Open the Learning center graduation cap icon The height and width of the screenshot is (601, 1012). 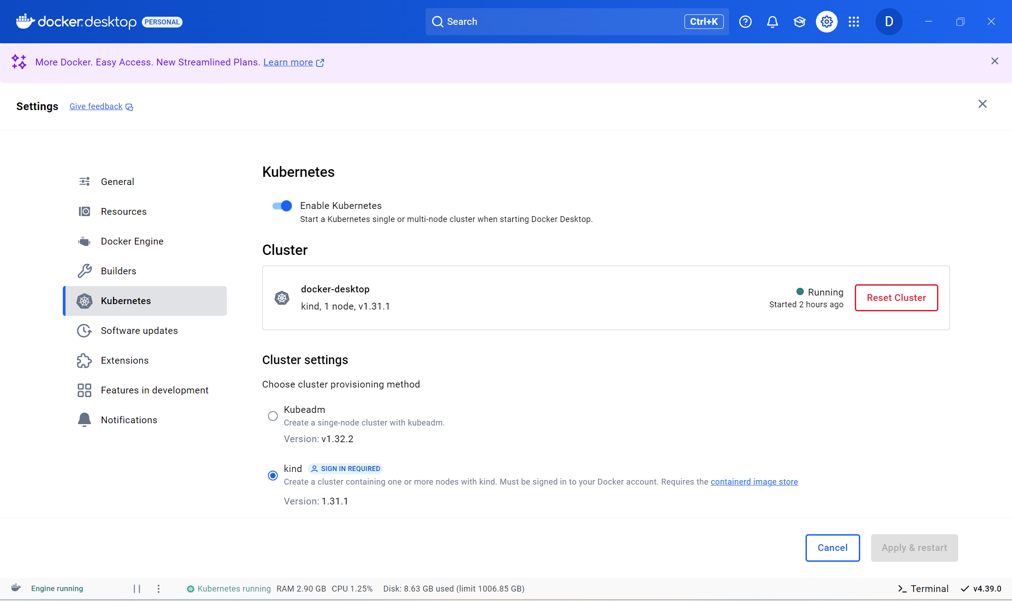[x=800, y=22]
